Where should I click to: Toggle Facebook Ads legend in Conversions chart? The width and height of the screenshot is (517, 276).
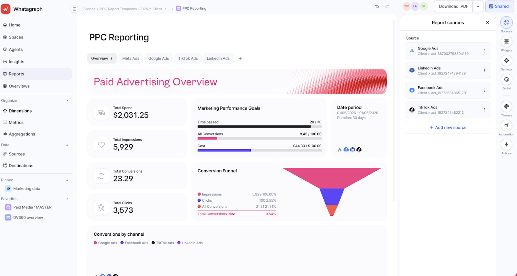tap(134, 243)
